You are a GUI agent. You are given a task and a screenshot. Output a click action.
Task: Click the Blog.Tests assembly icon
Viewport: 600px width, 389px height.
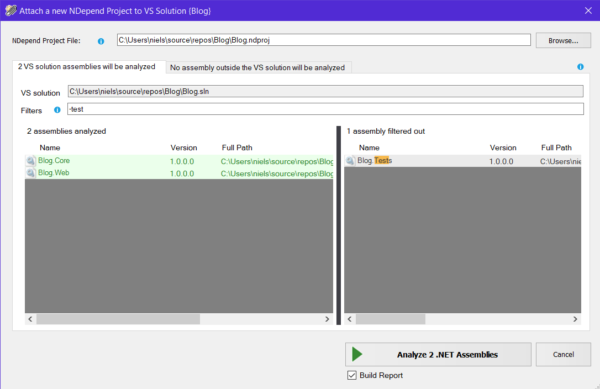click(350, 161)
